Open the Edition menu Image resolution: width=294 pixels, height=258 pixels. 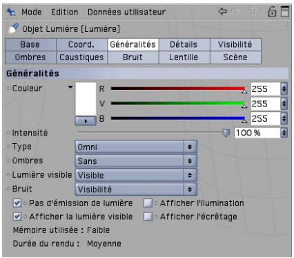pyautogui.click(x=64, y=12)
